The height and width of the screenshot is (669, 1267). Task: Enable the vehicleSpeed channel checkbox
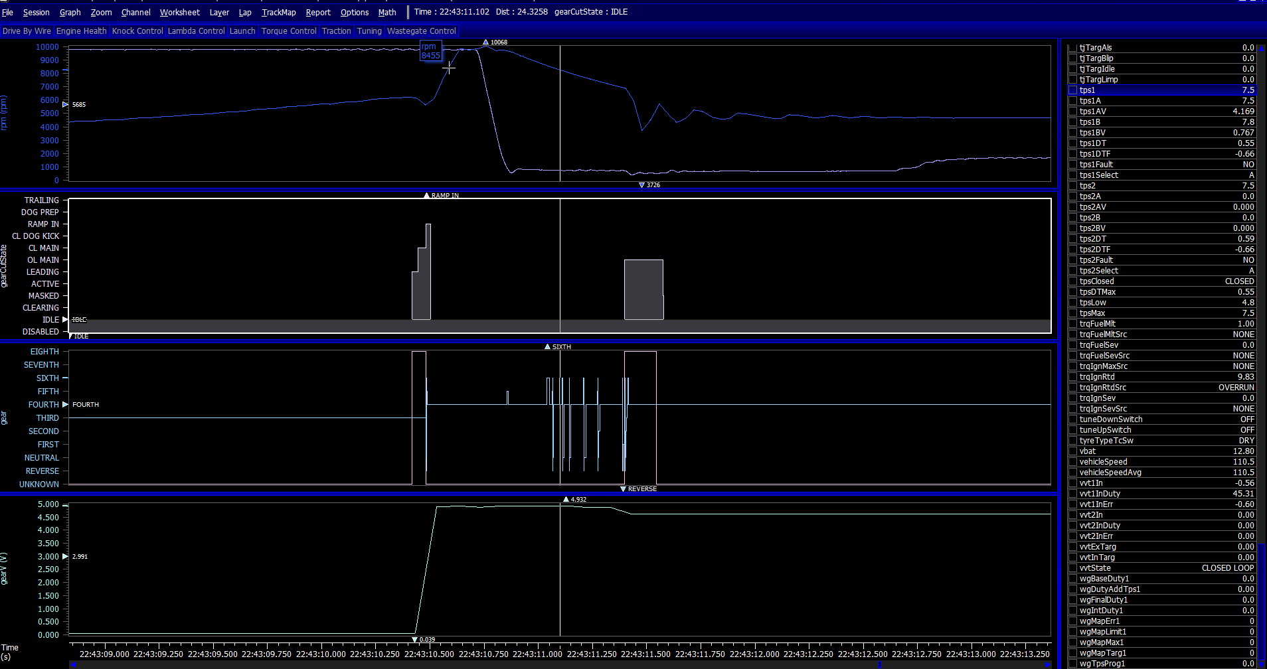[x=1072, y=462]
